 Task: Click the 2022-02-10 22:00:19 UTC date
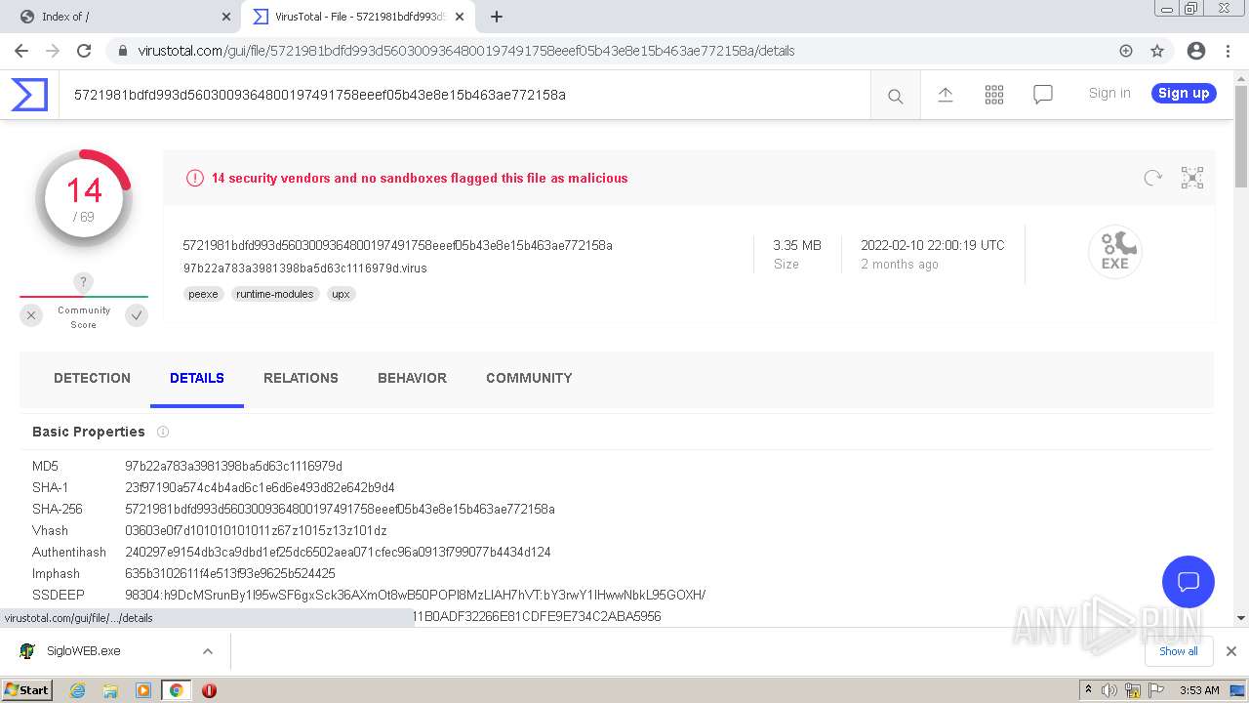tap(932, 245)
